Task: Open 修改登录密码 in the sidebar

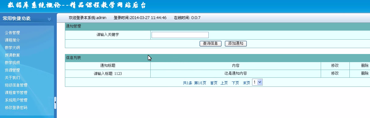Action: pyautogui.click(x=16, y=107)
